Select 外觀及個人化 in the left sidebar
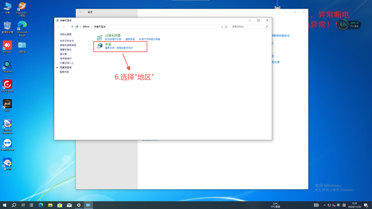This screenshot has width=372, height=209. pos(67,63)
